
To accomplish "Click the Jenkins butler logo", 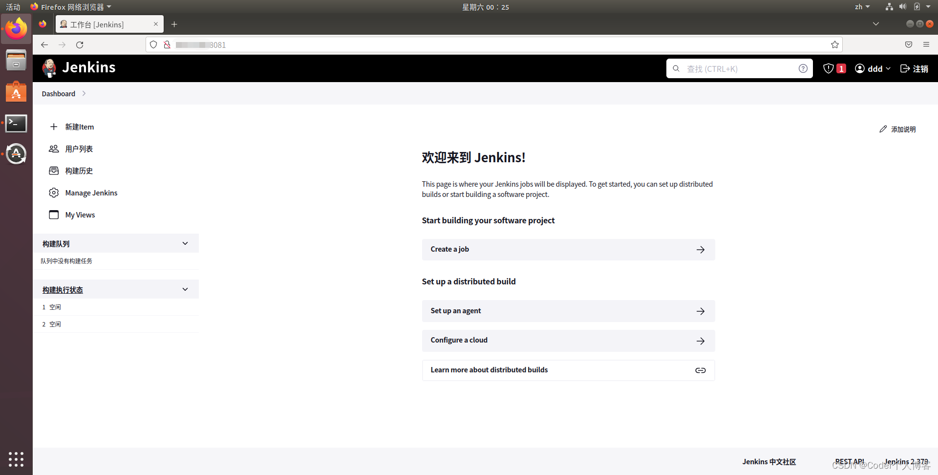I will [x=49, y=68].
